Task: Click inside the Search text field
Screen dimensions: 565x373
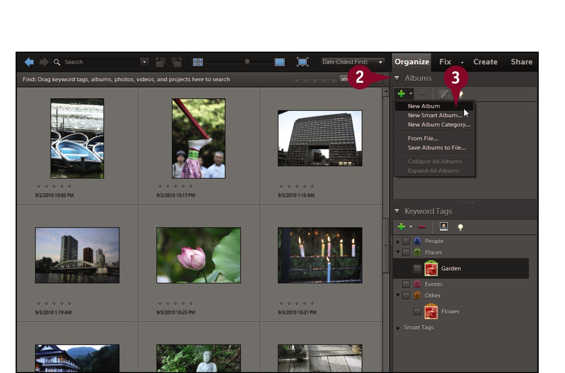Action: (101, 62)
